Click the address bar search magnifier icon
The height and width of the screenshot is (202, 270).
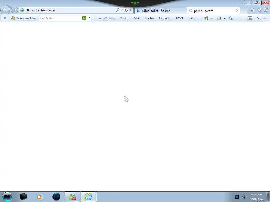[118, 10]
